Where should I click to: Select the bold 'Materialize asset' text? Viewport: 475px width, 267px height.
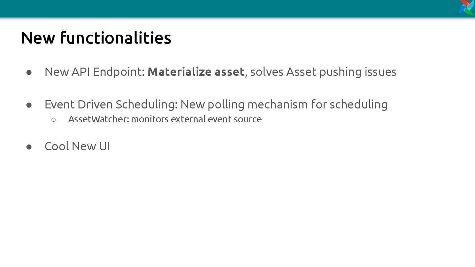(x=196, y=72)
